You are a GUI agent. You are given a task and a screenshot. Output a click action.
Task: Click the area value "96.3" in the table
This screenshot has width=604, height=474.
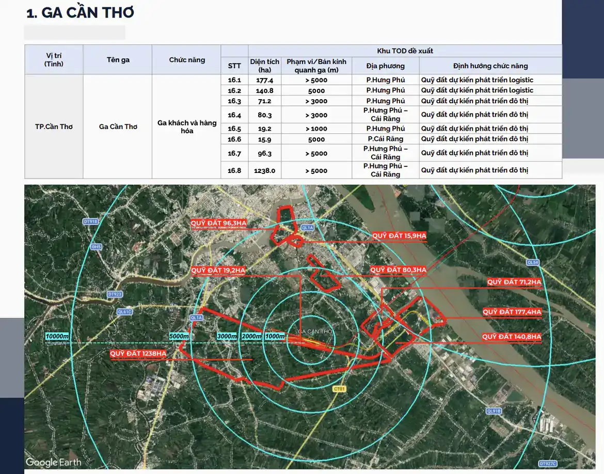click(265, 153)
